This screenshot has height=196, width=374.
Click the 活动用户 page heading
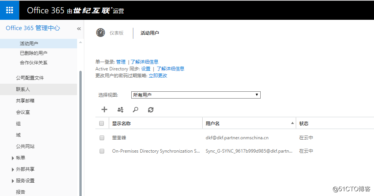[x=150, y=33]
